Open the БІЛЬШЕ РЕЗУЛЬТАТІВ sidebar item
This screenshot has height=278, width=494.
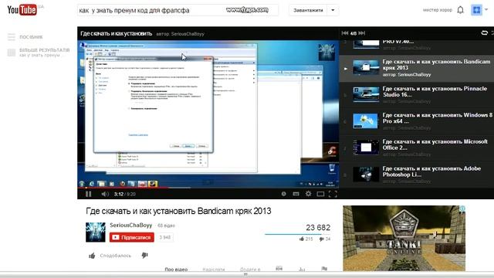(x=39, y=53)
